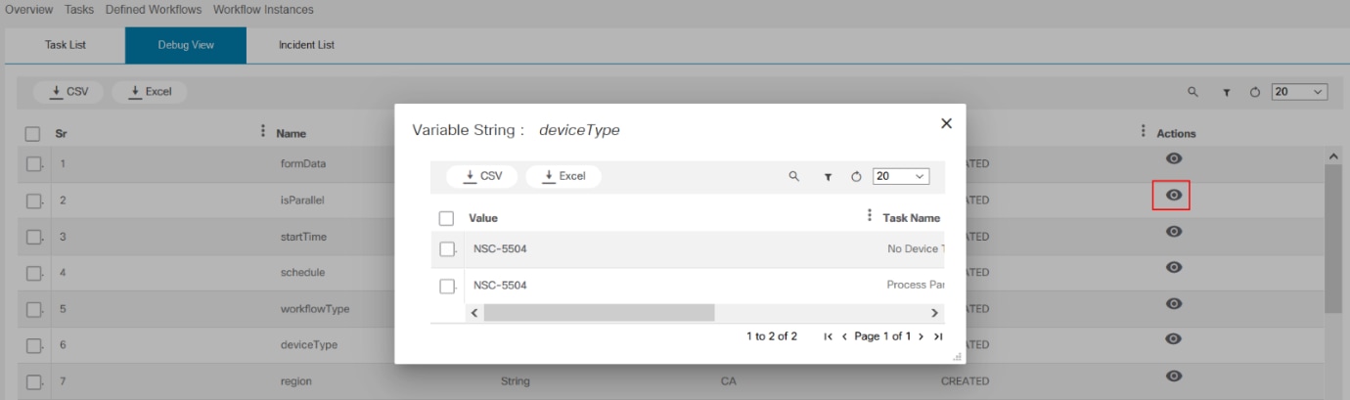The width and height of the screenshot is (1350, 400).
Task: Tick the second NSC-5504 row checkbox
Action: click(x=447, y=287)
